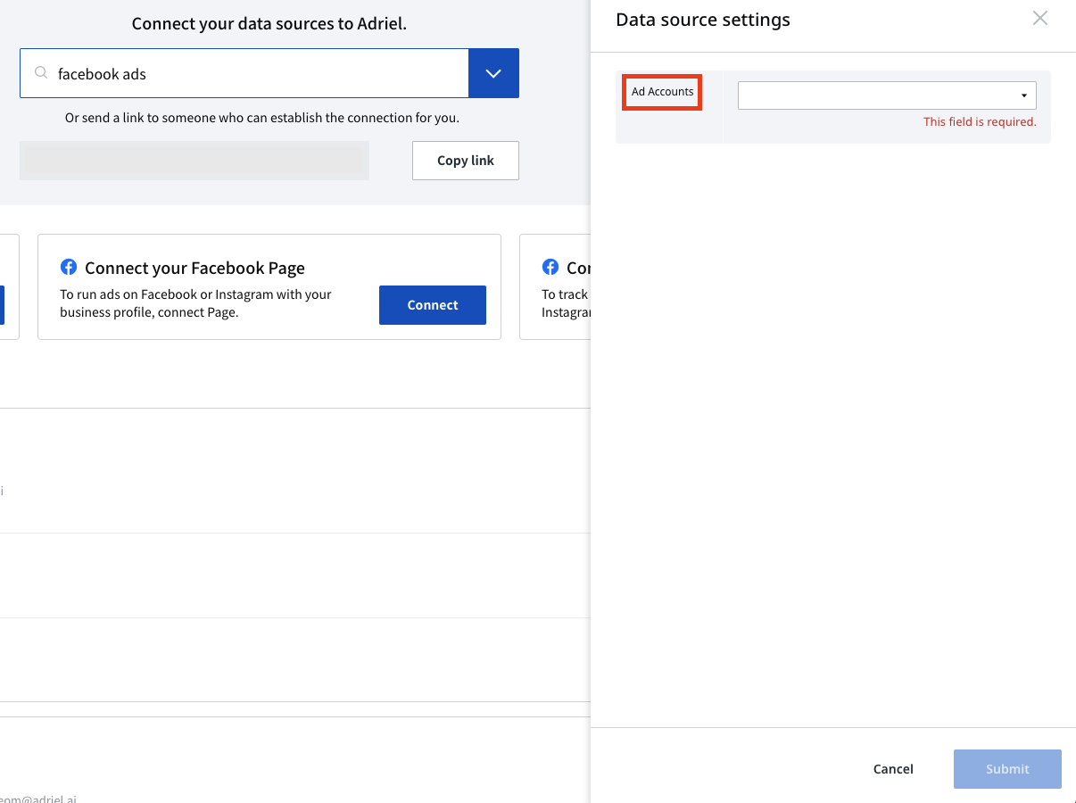Expand the data source search dropdown

click(493, 73)
